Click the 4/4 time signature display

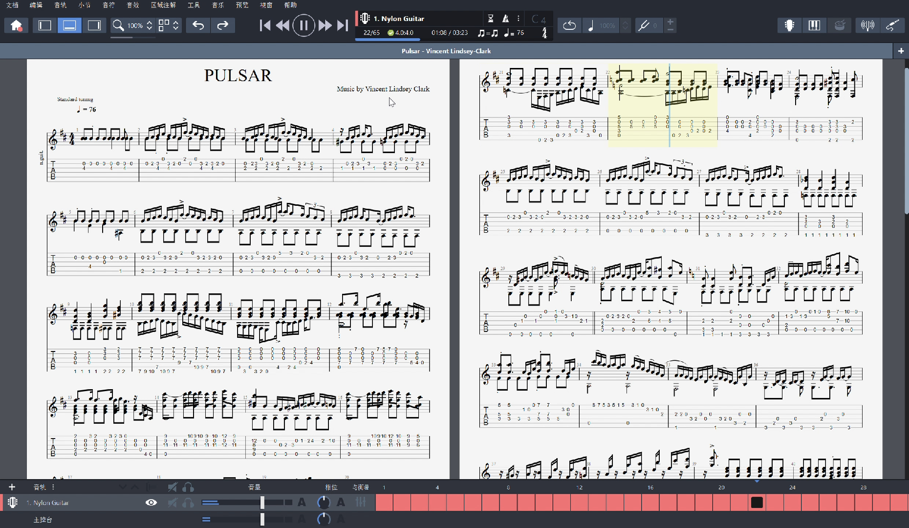coord(544,33)
